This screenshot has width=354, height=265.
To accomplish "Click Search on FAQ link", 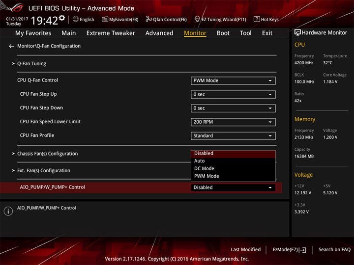I will pos(334,250).
